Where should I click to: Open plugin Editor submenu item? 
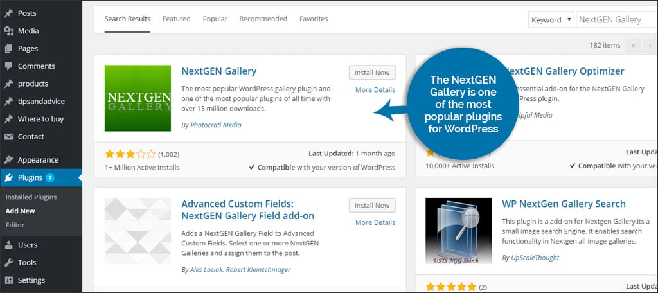(15, 225)
